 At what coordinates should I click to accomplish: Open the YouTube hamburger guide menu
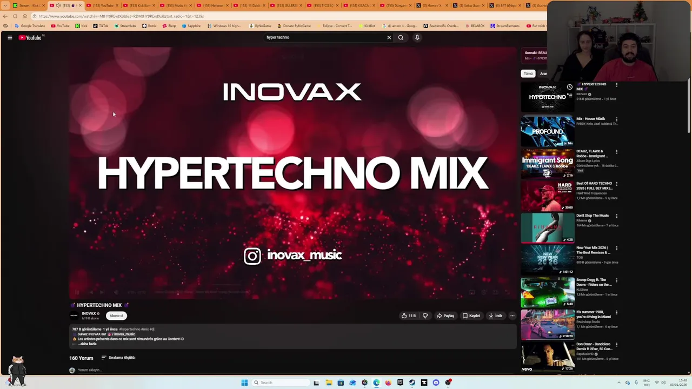10,37
